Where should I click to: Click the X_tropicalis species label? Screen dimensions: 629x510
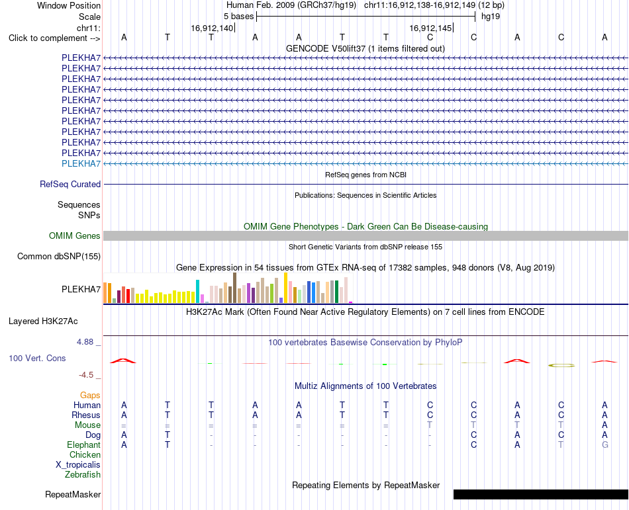[x=78, y=465]
